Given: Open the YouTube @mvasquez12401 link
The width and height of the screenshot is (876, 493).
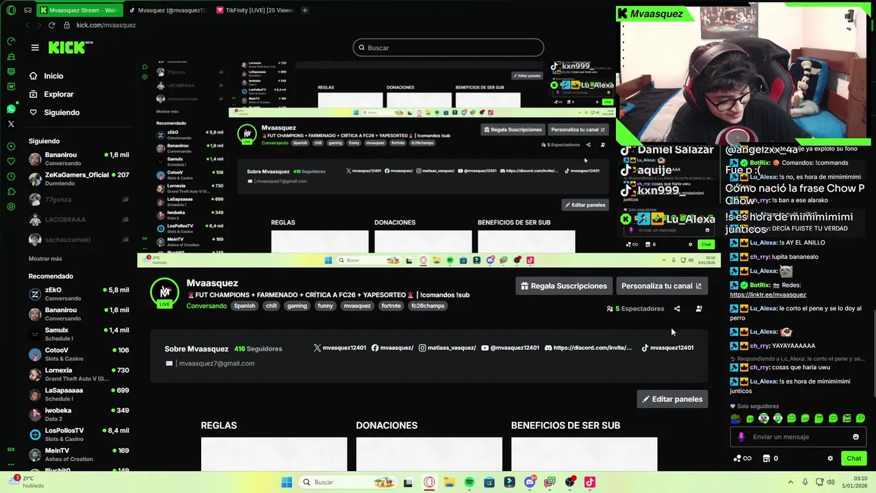Looking at the screenshot, I should coord(510,348).
